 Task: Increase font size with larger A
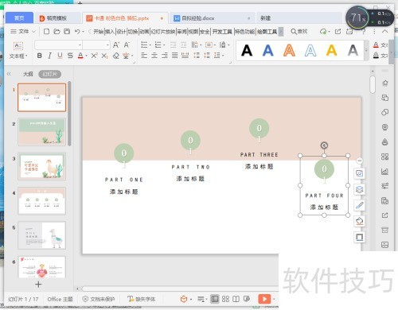point(116,45)
